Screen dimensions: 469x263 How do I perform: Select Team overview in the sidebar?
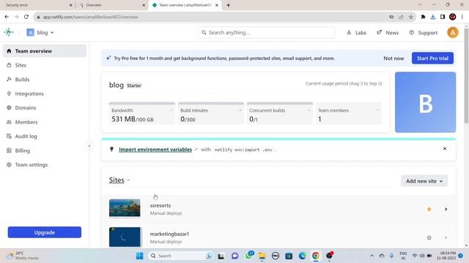point(45,51)
